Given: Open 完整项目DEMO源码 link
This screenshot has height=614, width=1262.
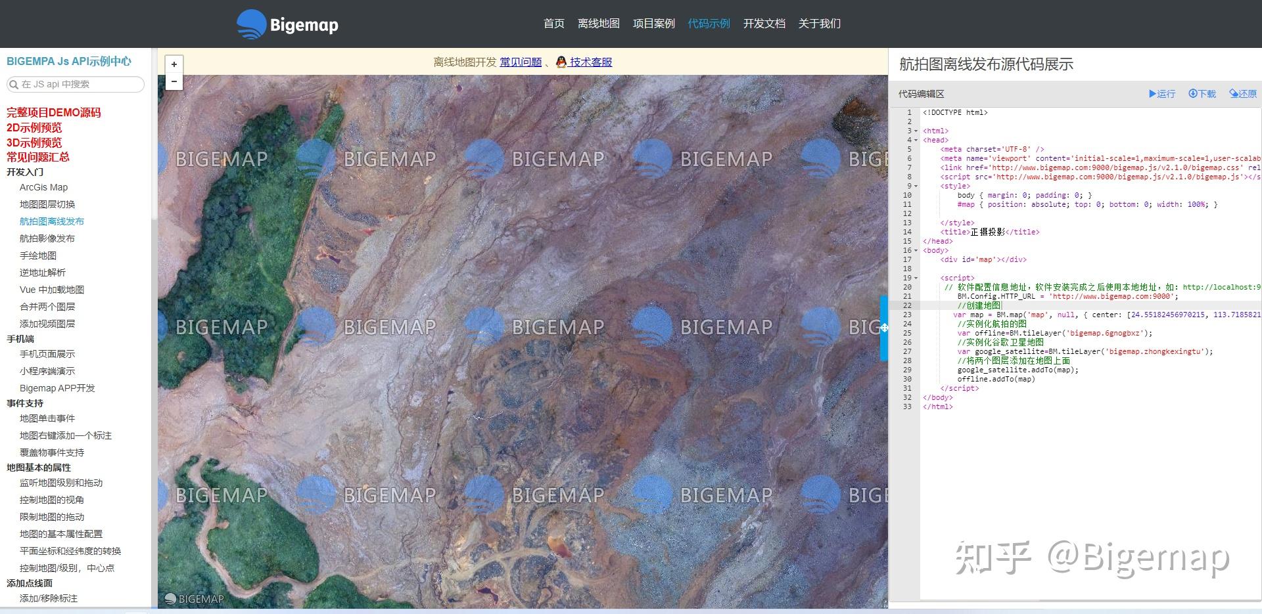Looking at the screenshot, I should click(x=54, y=112).
